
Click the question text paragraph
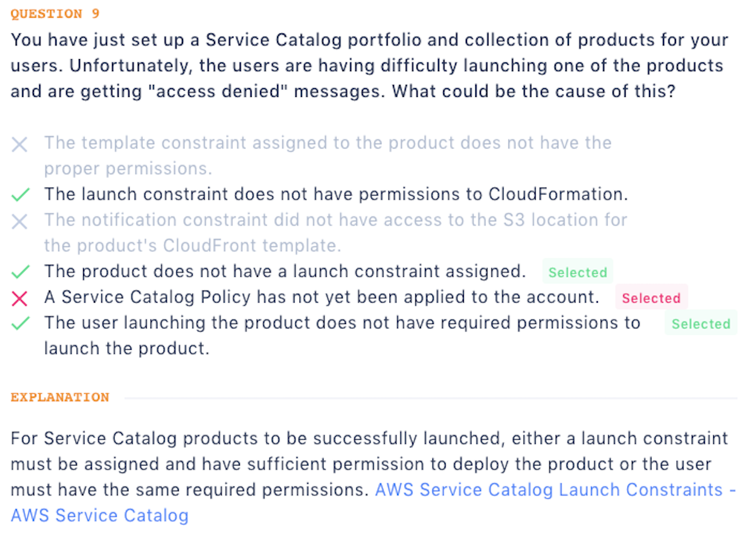[x=369, y=65]
